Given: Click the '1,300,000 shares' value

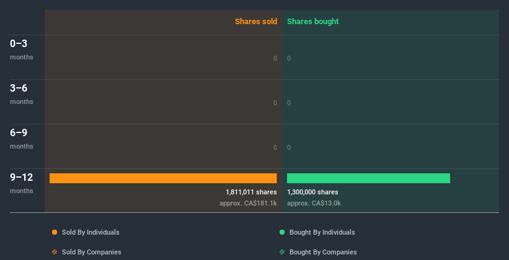Looking at the screenshot, I should (x=312, y=192).
